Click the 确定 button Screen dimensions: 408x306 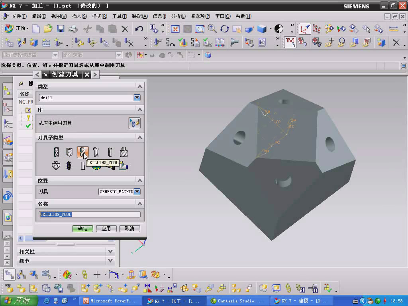83,229
